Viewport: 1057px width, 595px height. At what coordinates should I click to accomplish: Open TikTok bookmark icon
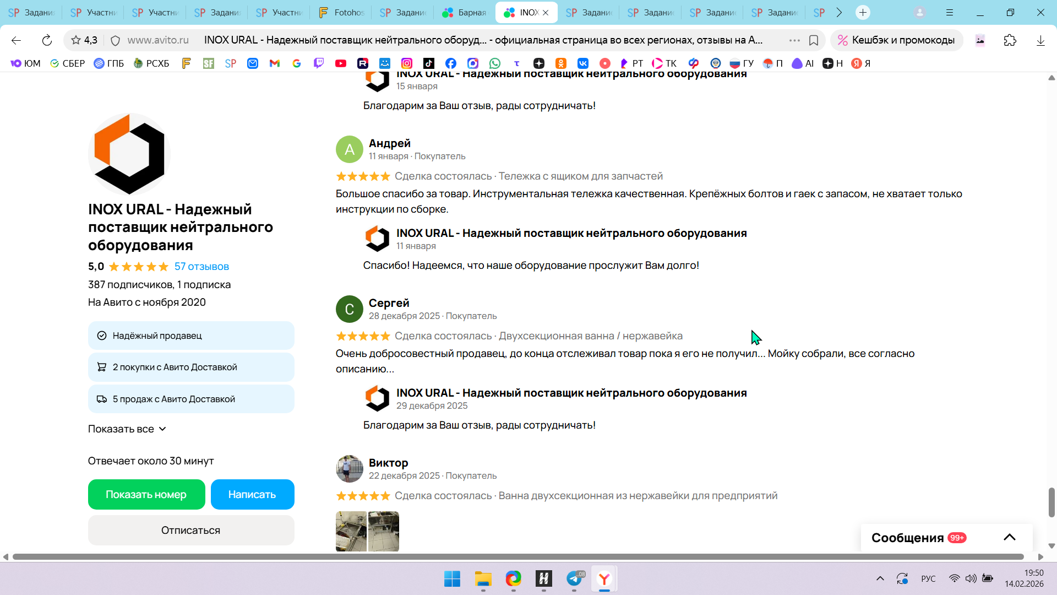pyautogui.click(x=429, y=63)
